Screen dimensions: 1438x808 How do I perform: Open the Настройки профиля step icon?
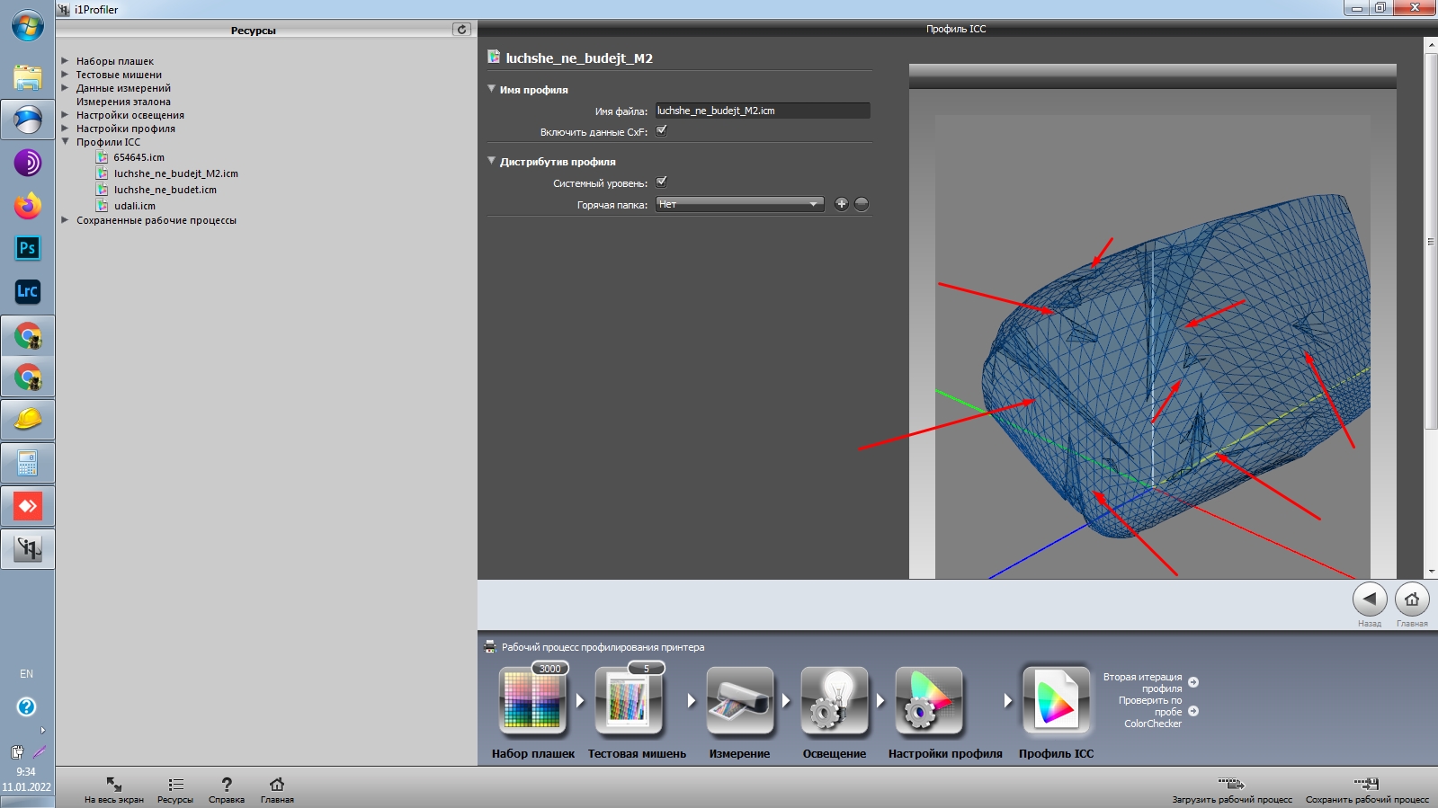928,701
